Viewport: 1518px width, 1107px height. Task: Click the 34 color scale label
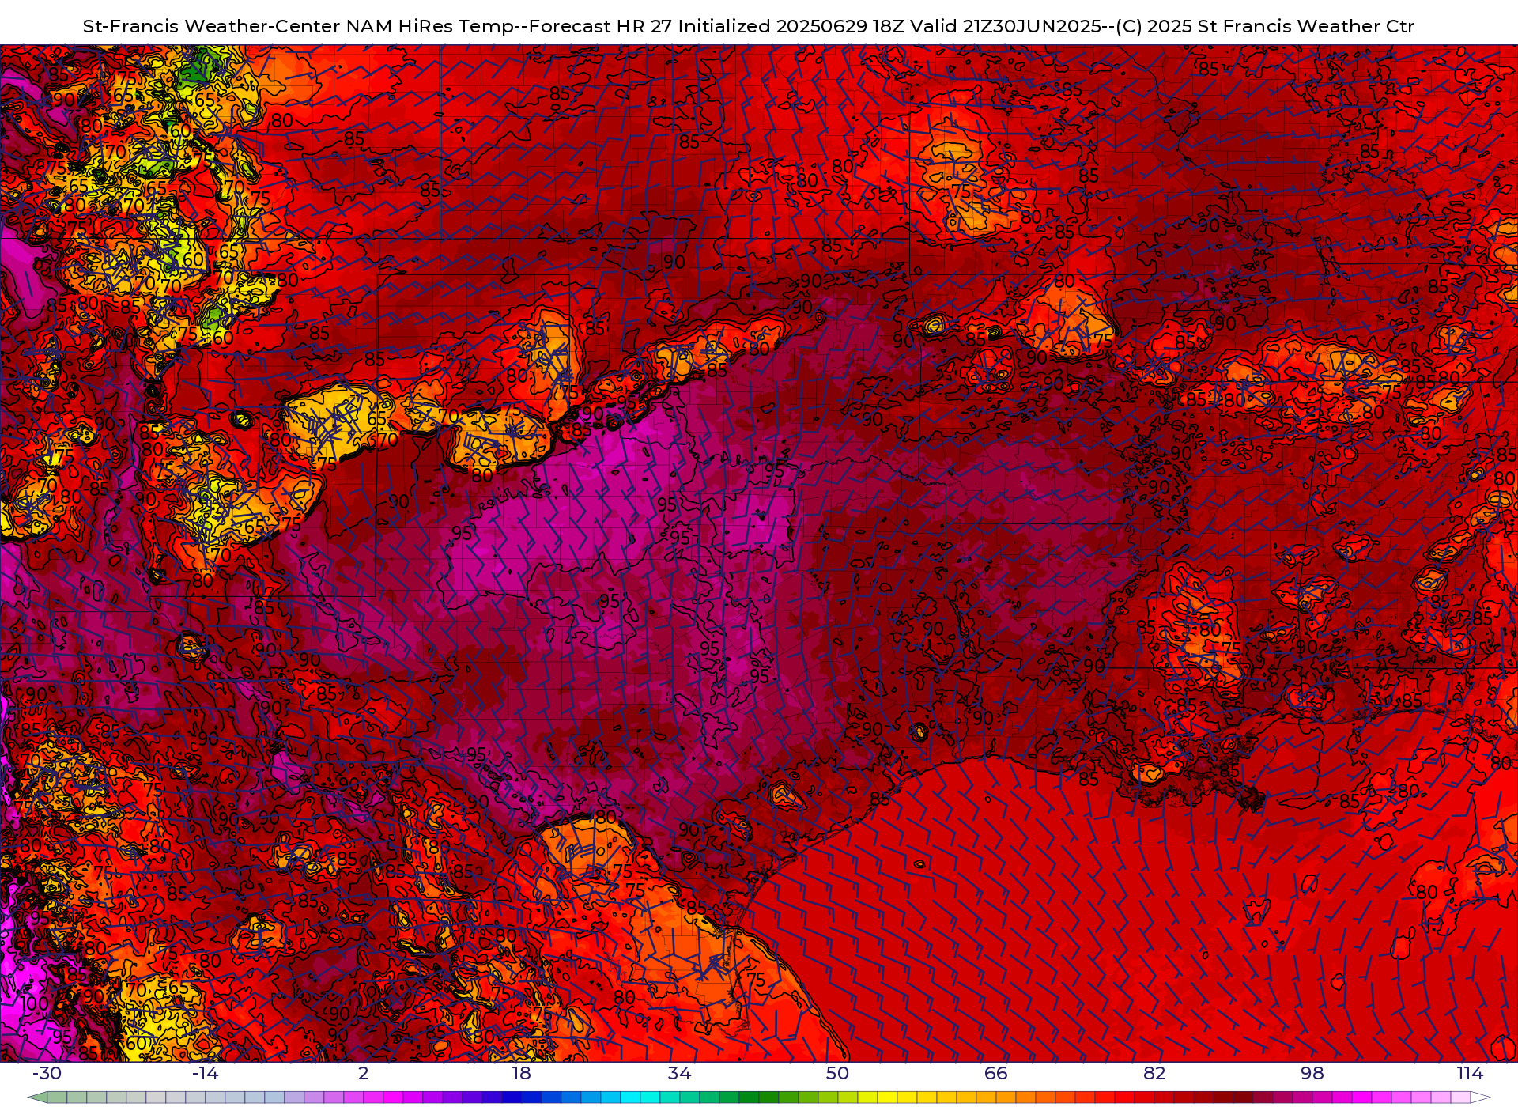click(x=679, y=1073)
